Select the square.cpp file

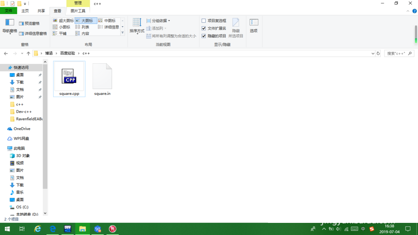point(69,79)
